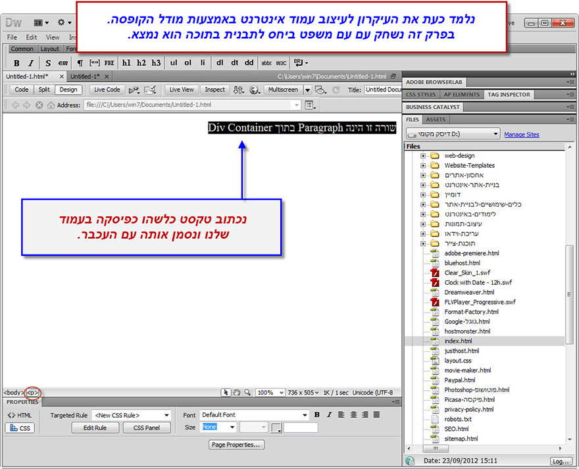Image resolution: width=579 pixels, height=469 pixels.
Task: Switch to Code view
Action: pyautogui.click(x=22, y=89)
